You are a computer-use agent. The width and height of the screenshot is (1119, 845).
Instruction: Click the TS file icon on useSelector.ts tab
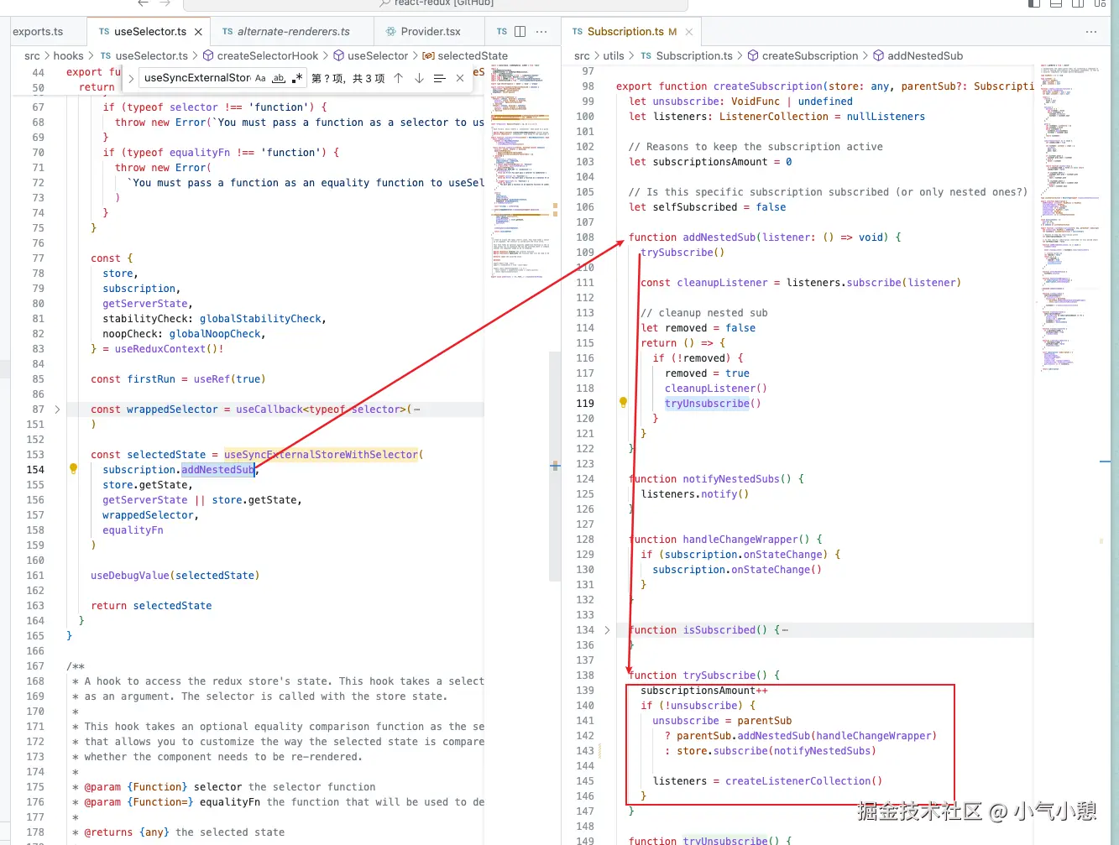click(x=104, y=32)
